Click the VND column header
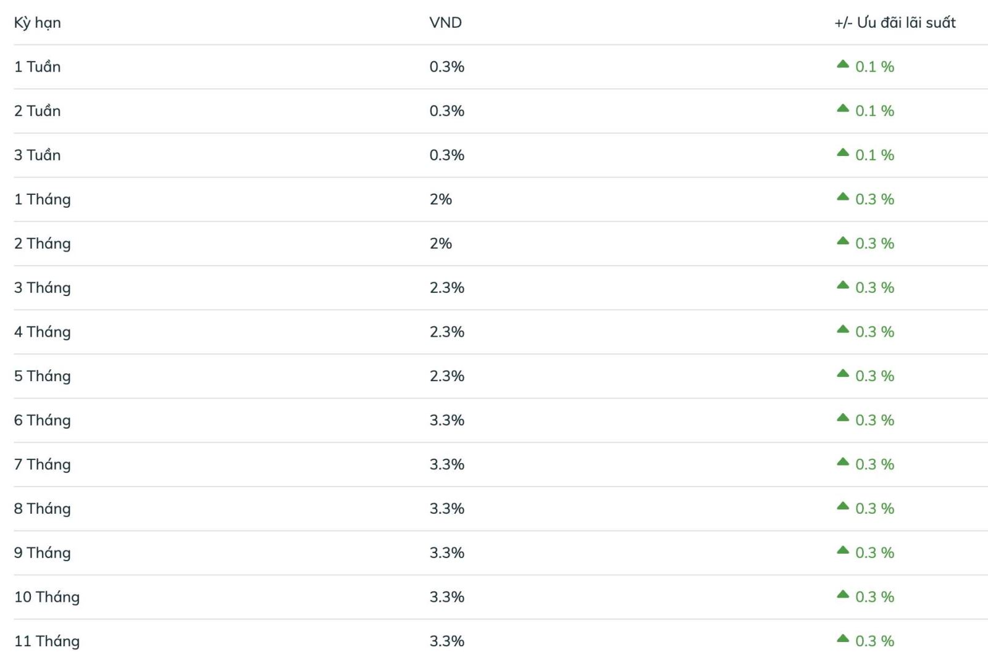Viewport: 988px width, 658px height. pos(445,23)
